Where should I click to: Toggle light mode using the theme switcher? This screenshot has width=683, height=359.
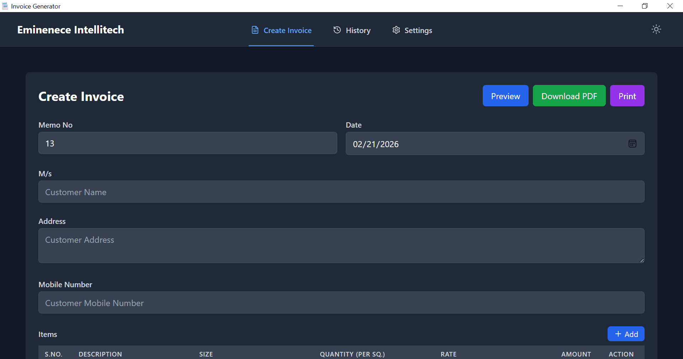coord(656,30)
